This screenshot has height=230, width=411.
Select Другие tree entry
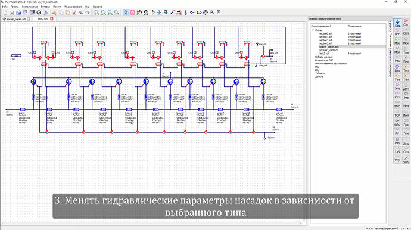pos(319,77)
